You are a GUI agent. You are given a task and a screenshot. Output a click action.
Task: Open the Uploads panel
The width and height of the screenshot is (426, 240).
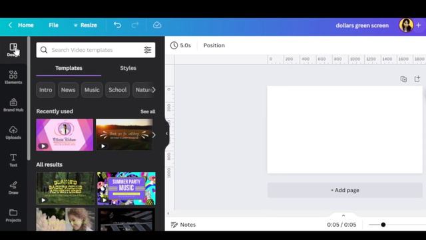pyautogui.click(x=13, y=133)
